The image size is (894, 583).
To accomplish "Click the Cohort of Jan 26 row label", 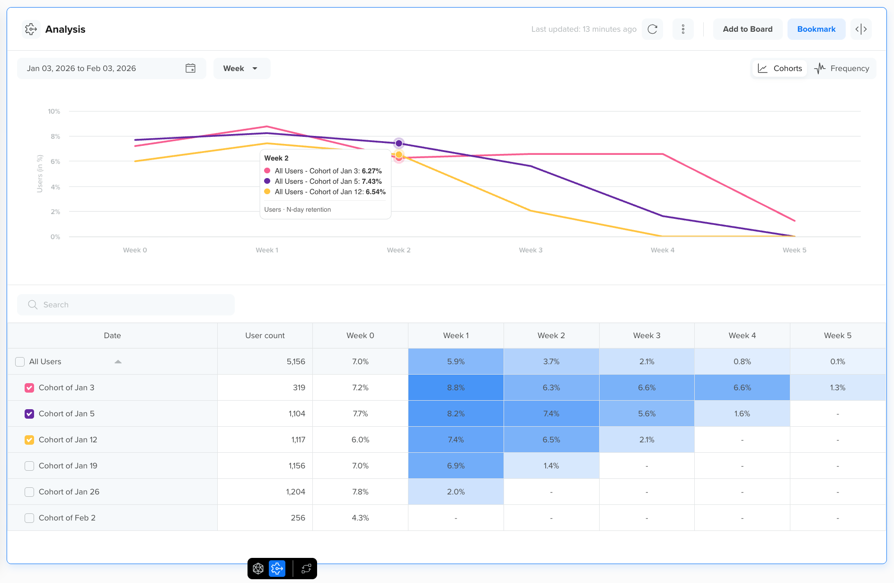I will pyautogui.click(x=69, y=492).
